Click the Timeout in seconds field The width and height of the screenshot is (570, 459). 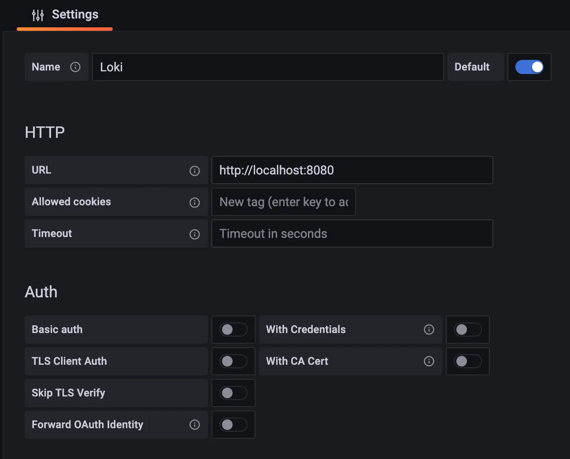[352, 233]
